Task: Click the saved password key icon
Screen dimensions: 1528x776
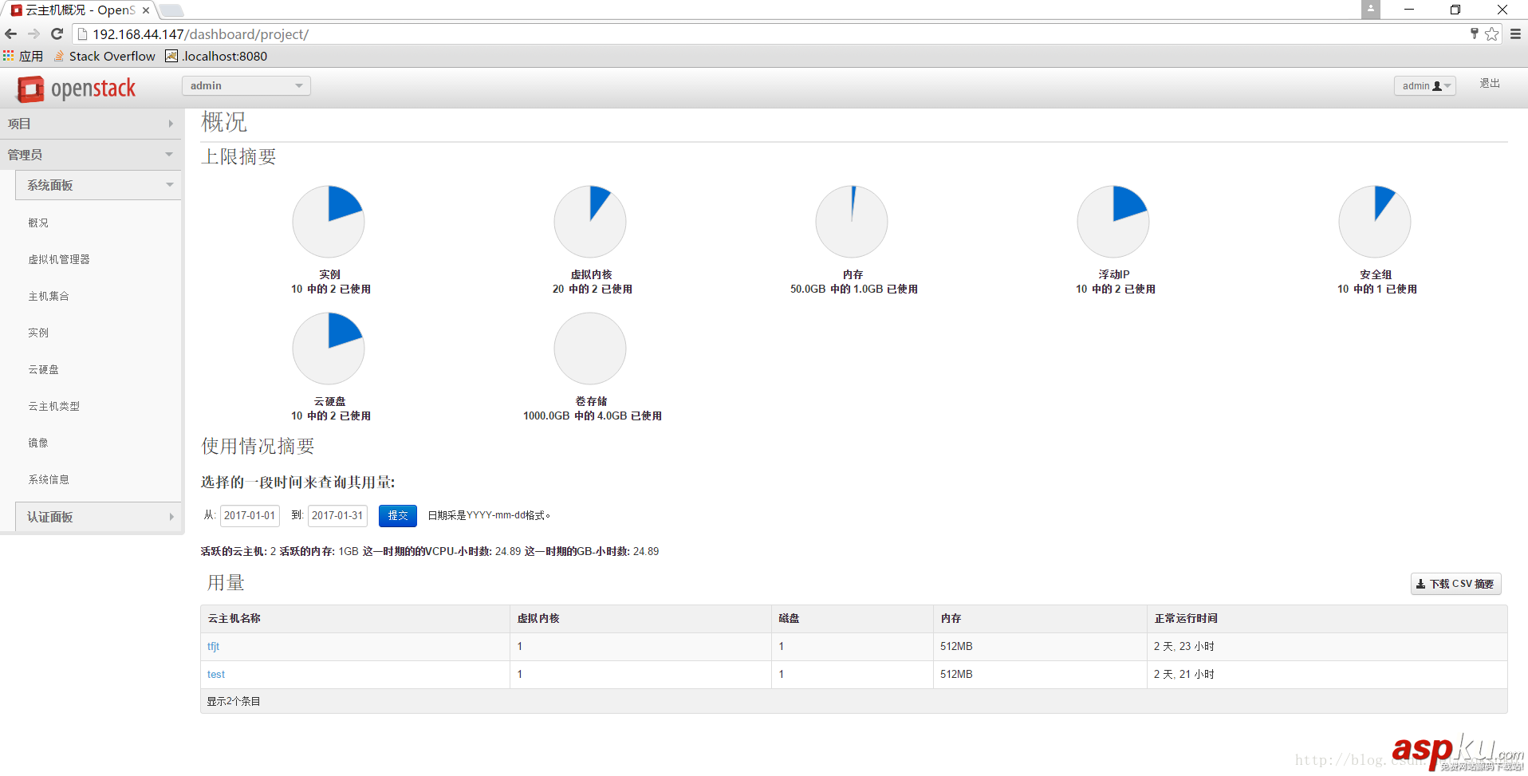Action: (x=1474, y=33)
